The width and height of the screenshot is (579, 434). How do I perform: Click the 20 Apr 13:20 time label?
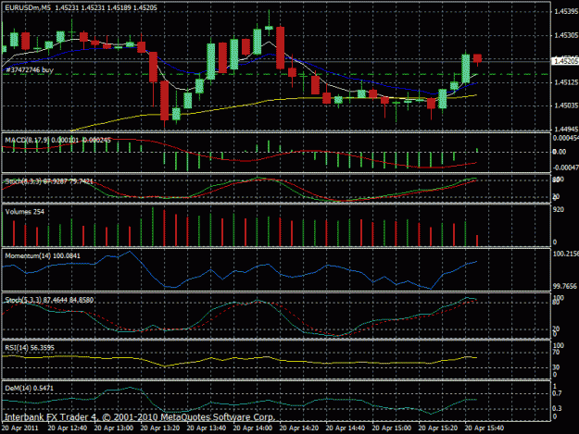160,428
